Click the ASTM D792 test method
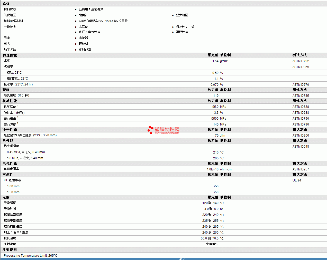The height and width of the screenshot is (260, 327). [301, 61]
